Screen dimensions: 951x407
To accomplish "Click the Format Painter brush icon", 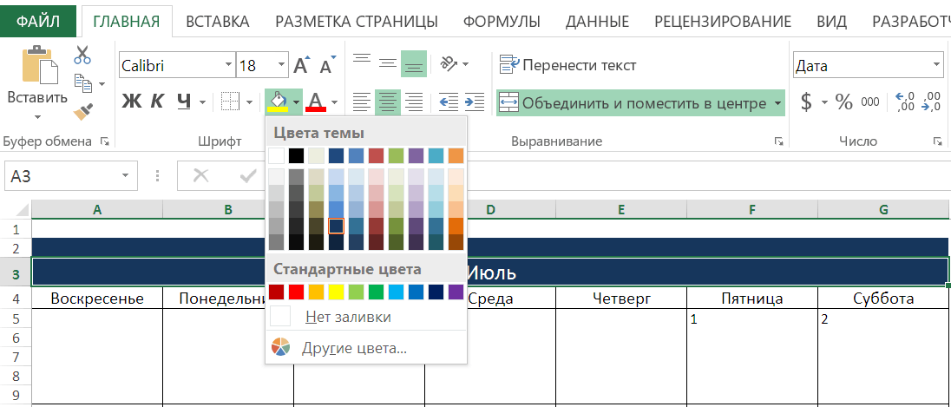I will [x=82, y=112].
